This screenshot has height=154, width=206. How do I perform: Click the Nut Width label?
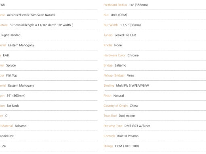point(111,25)
